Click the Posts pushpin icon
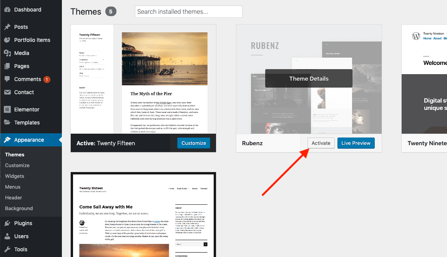The width and height of the screenshot is (447, 257). point(7,27)
